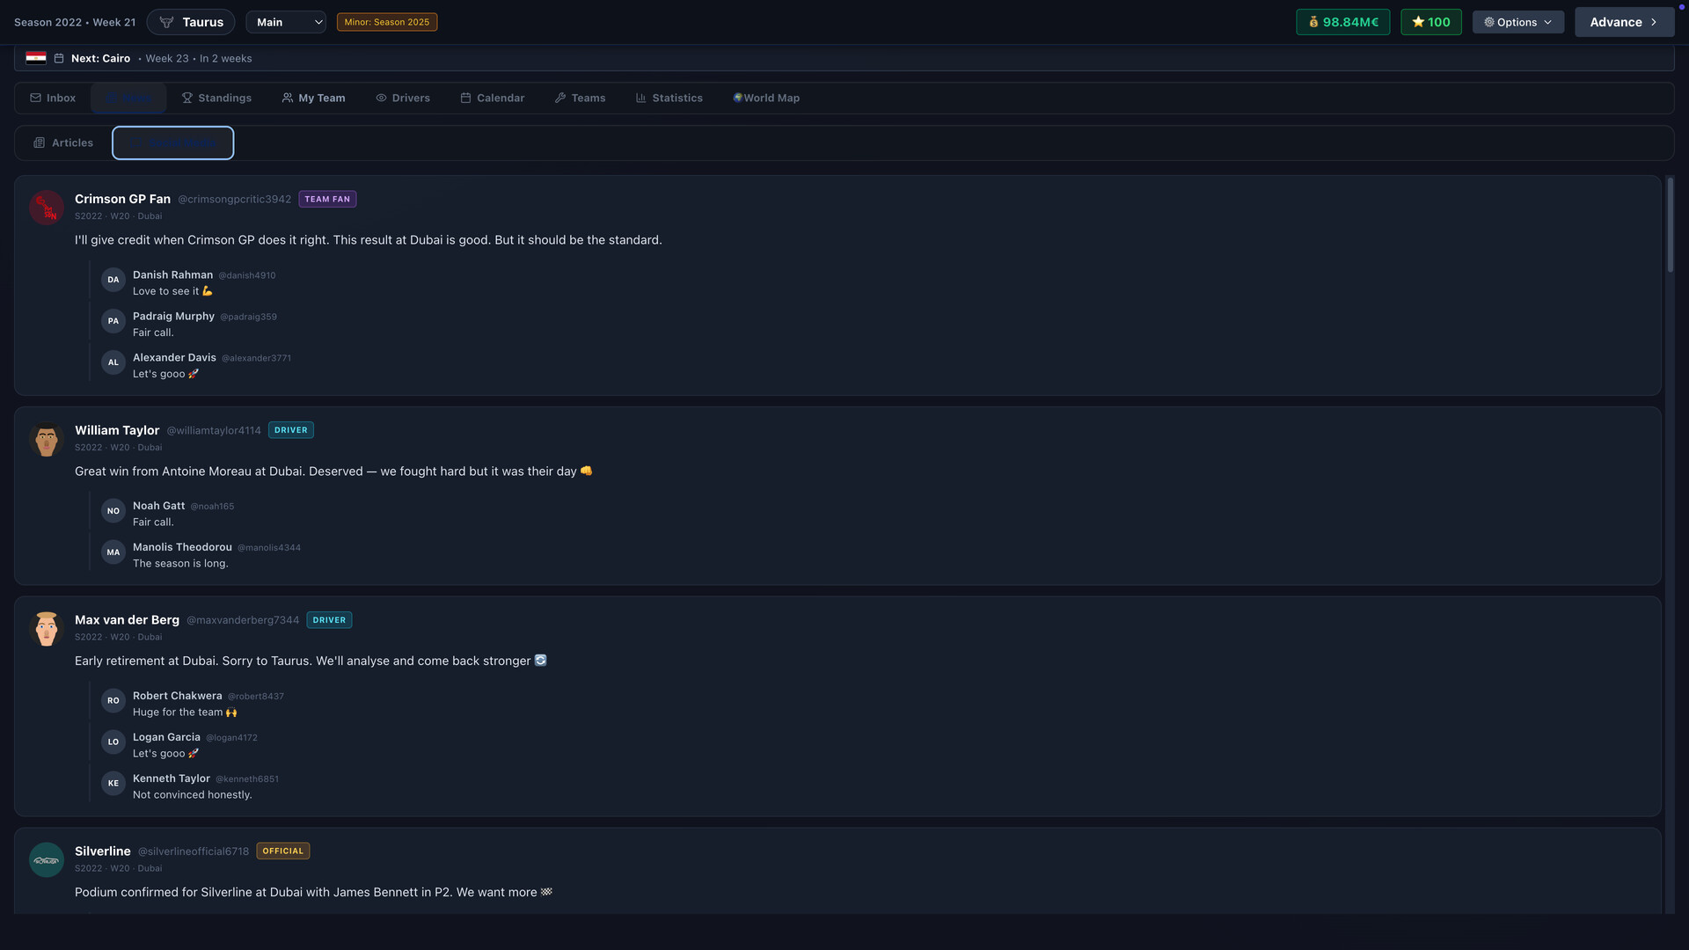Switch to the Teams tab
The width and height of the screenshot is (1689, 950).
[580, 98]
